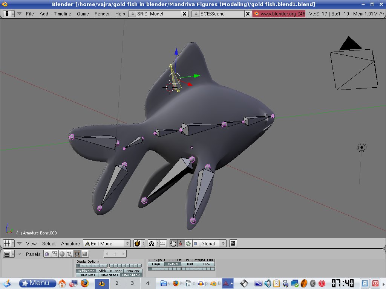Select Envelope armature display type
This screenshot has height=289, width=386.
(x=133, y=271)
